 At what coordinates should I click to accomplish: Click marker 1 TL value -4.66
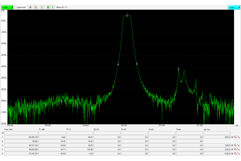point(52,137)
